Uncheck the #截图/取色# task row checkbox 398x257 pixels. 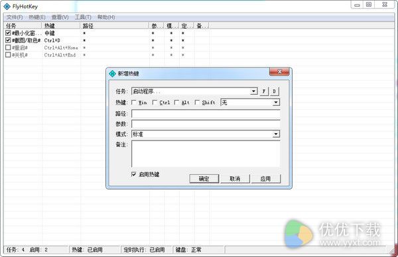tap(8, 40)
